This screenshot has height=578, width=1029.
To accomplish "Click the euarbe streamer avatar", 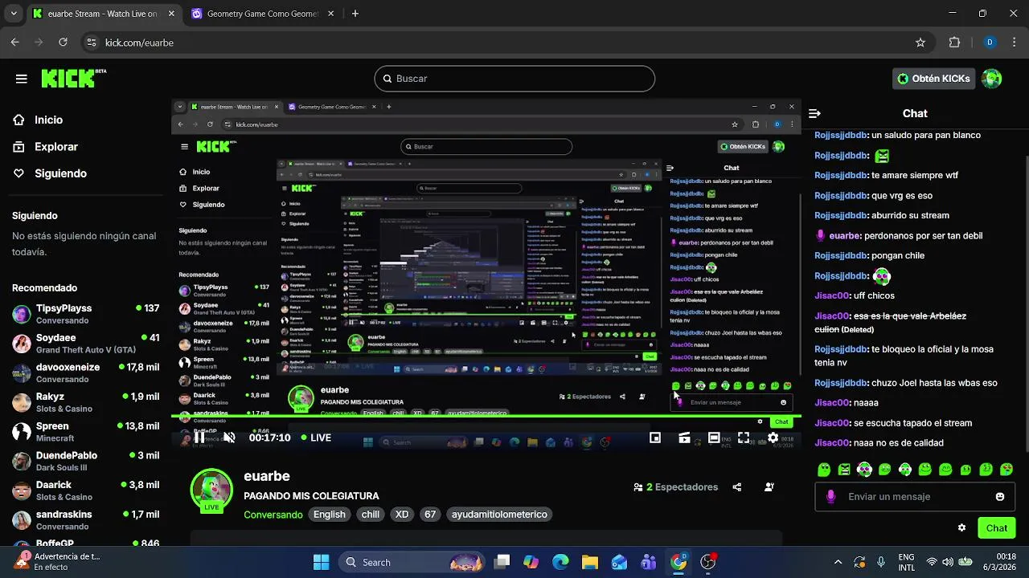I will (211, 489).
